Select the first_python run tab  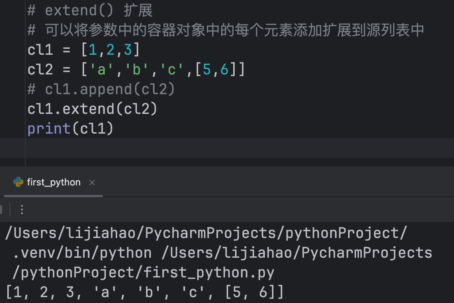tap(53, 182)
